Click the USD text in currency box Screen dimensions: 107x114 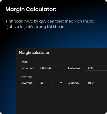[x=91, y=83]
